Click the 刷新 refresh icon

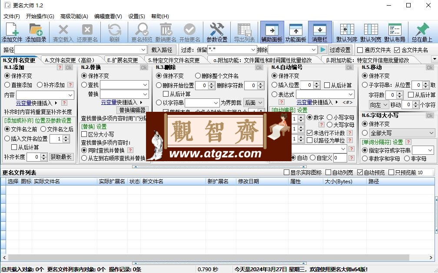click(x=115, y=32)
